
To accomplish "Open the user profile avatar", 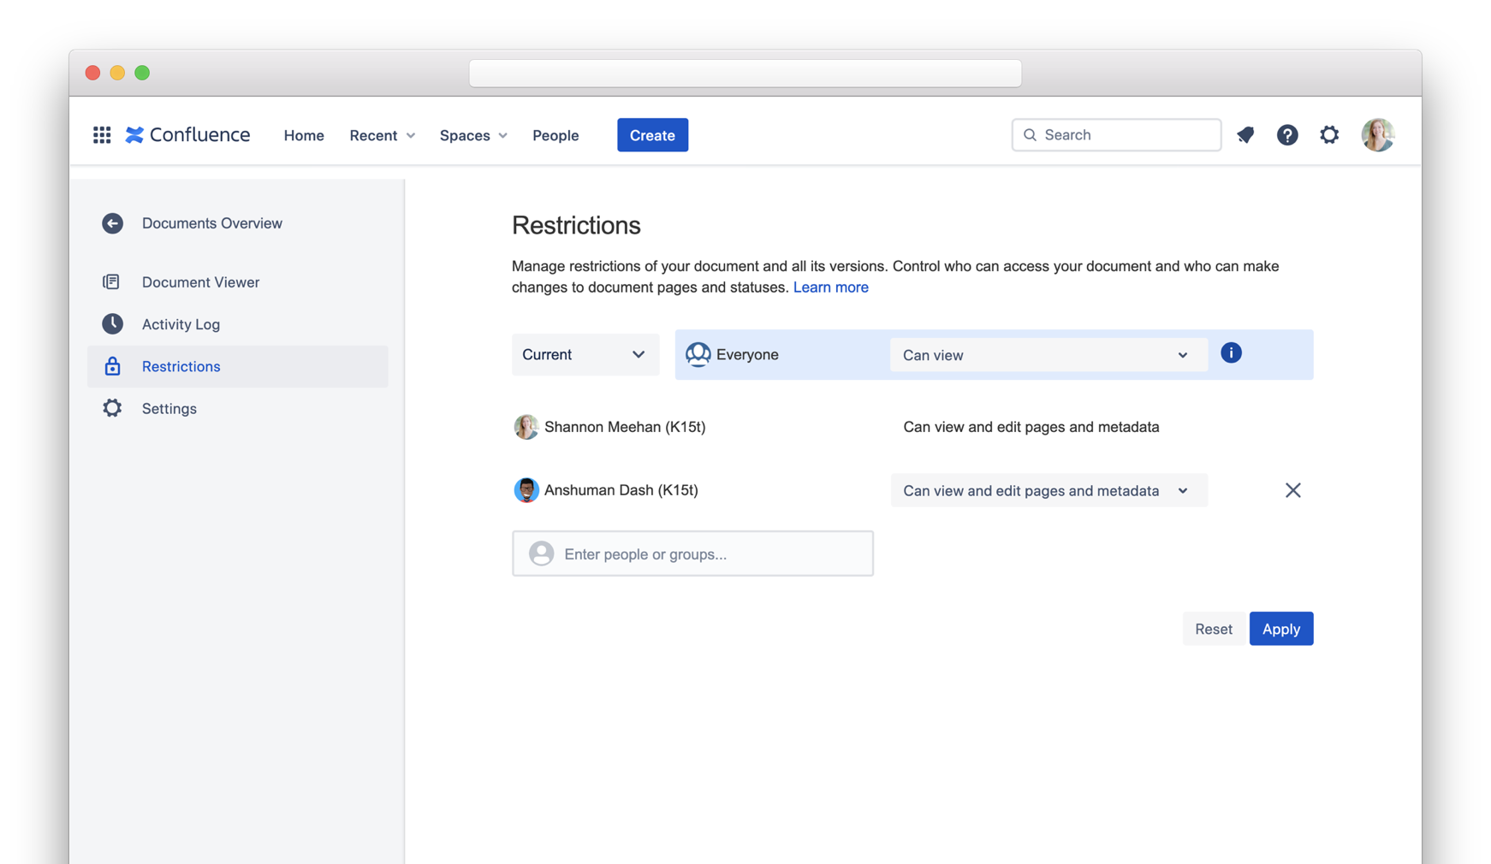I will (x=1377, y=135).
